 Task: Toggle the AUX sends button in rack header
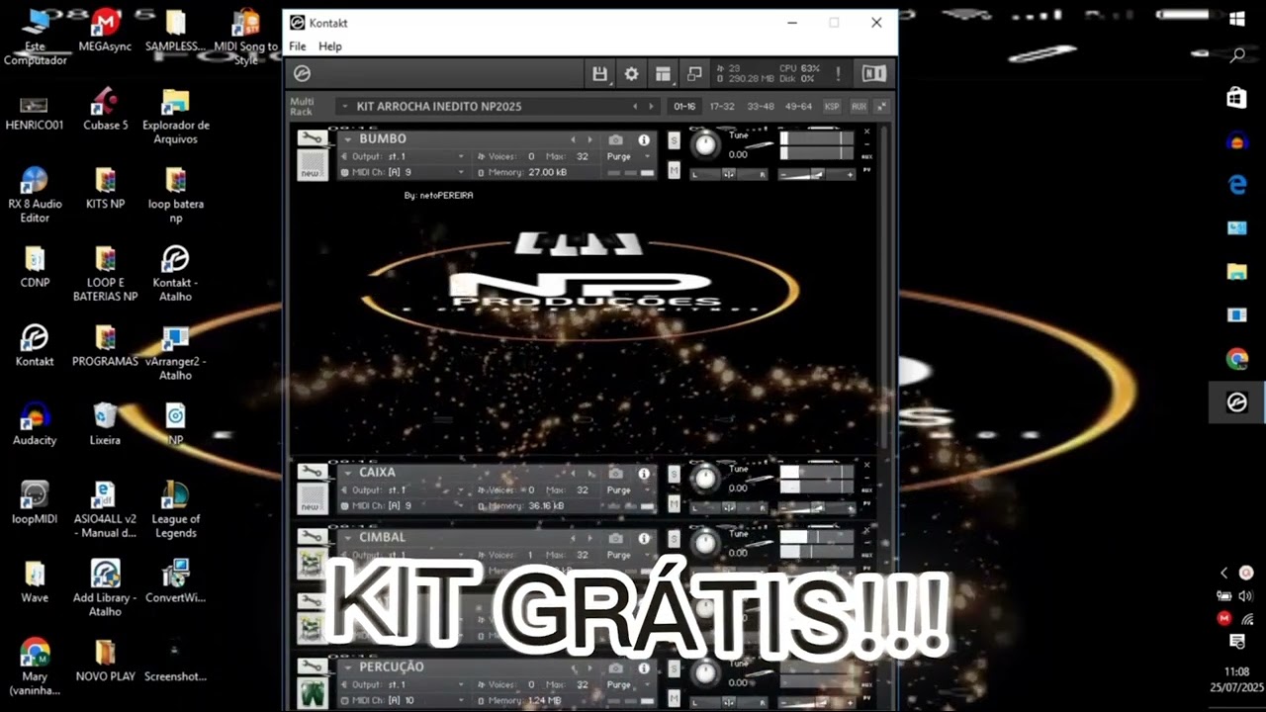click(x=859, y=106)
